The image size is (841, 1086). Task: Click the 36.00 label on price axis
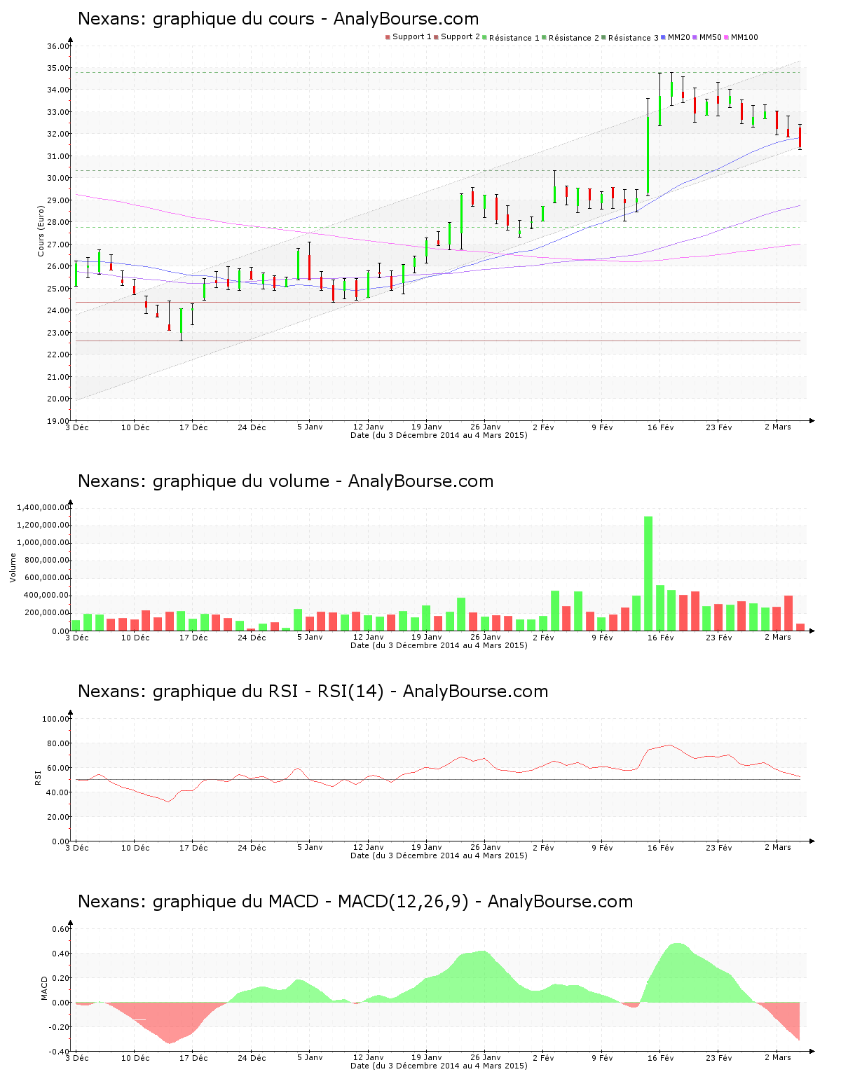(57, 46)
